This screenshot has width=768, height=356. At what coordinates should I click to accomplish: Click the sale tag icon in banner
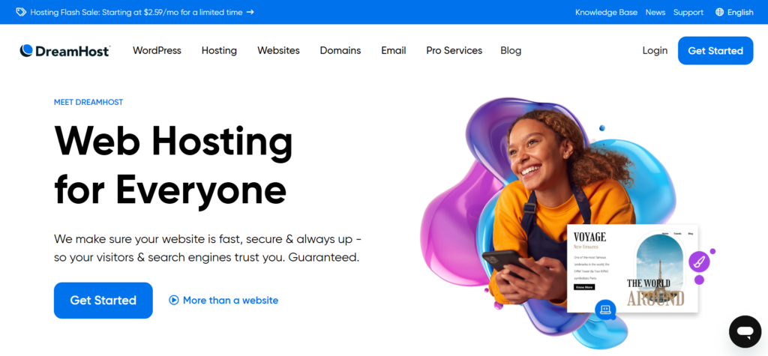tap(21, 12)
